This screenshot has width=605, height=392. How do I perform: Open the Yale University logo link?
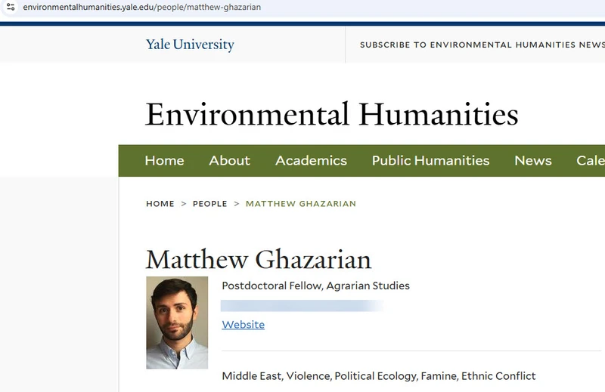190,45
